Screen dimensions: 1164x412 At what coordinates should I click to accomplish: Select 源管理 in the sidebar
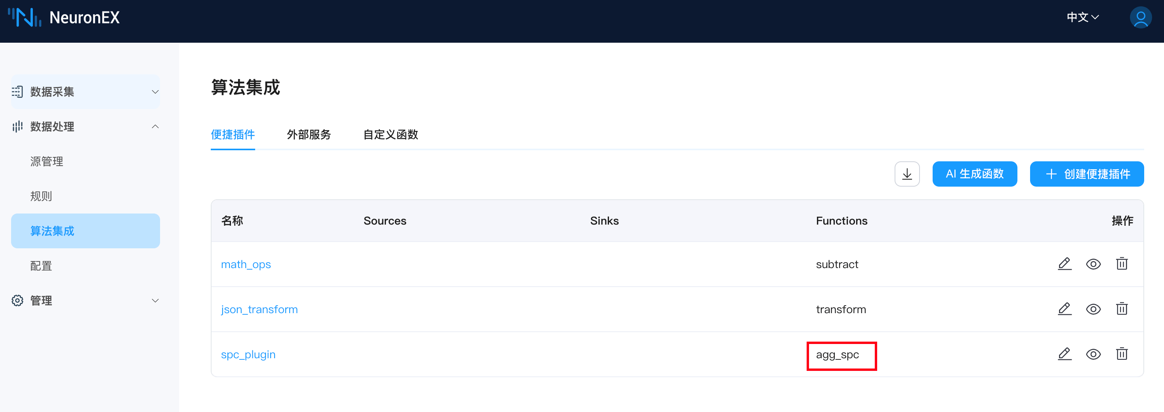[46, 161]
